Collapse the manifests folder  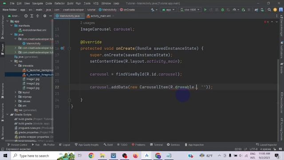pos(12,26)
